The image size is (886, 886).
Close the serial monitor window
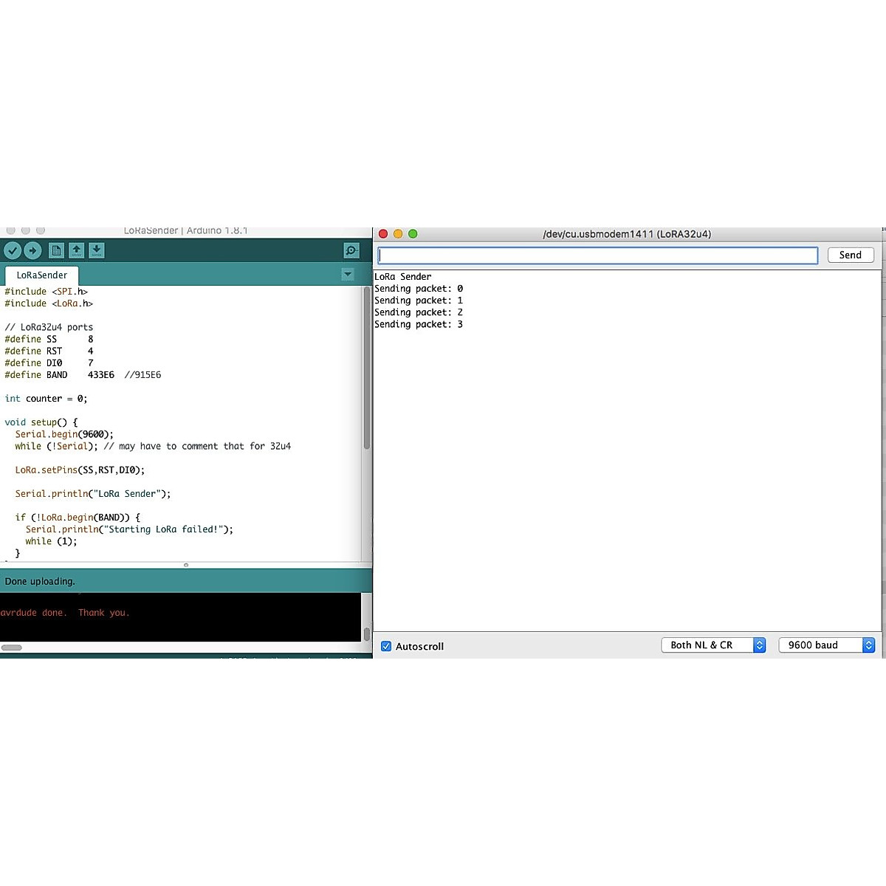pyautogui.click(x=383, y=234)
